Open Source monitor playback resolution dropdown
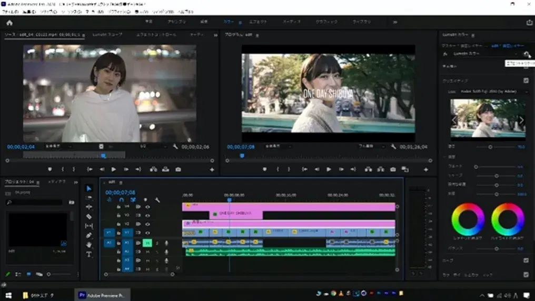 point(153,146)
